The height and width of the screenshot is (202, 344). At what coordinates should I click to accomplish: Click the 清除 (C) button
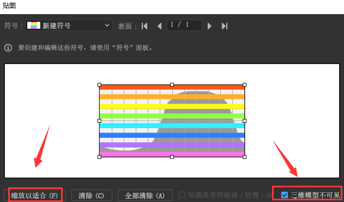(92, 195)
